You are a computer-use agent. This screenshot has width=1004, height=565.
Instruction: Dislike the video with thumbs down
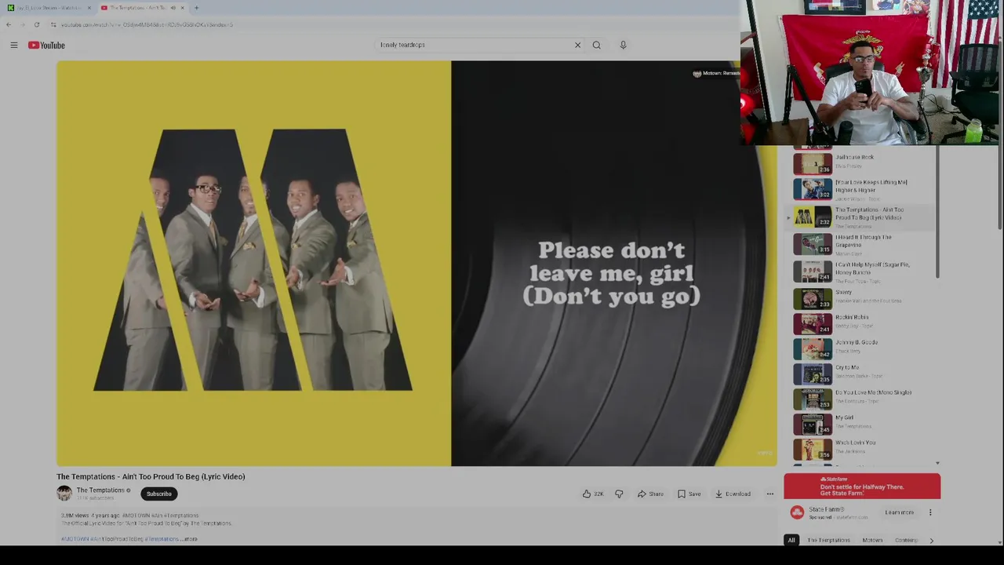point(619,494)
